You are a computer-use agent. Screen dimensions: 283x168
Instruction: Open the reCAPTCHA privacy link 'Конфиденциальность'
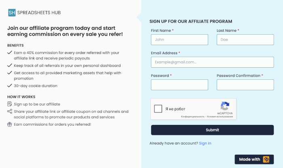coord(192,116)
